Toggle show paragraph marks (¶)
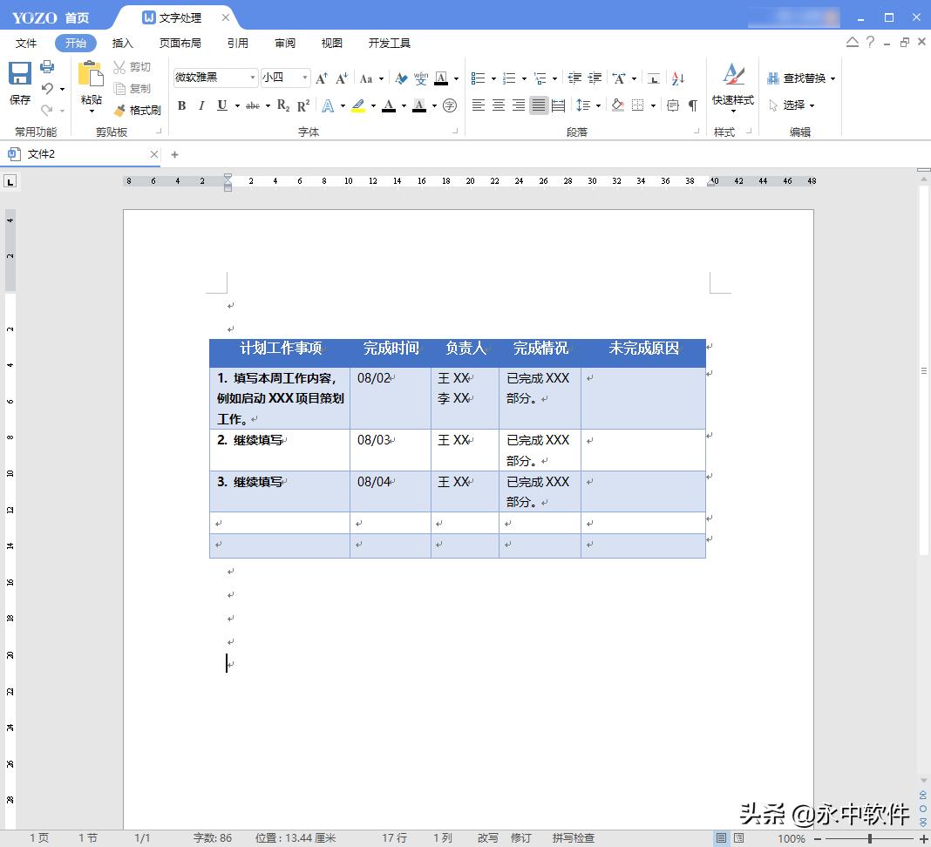Image resolution: width=931 pixels, height=847 pixels. point(693,105)
